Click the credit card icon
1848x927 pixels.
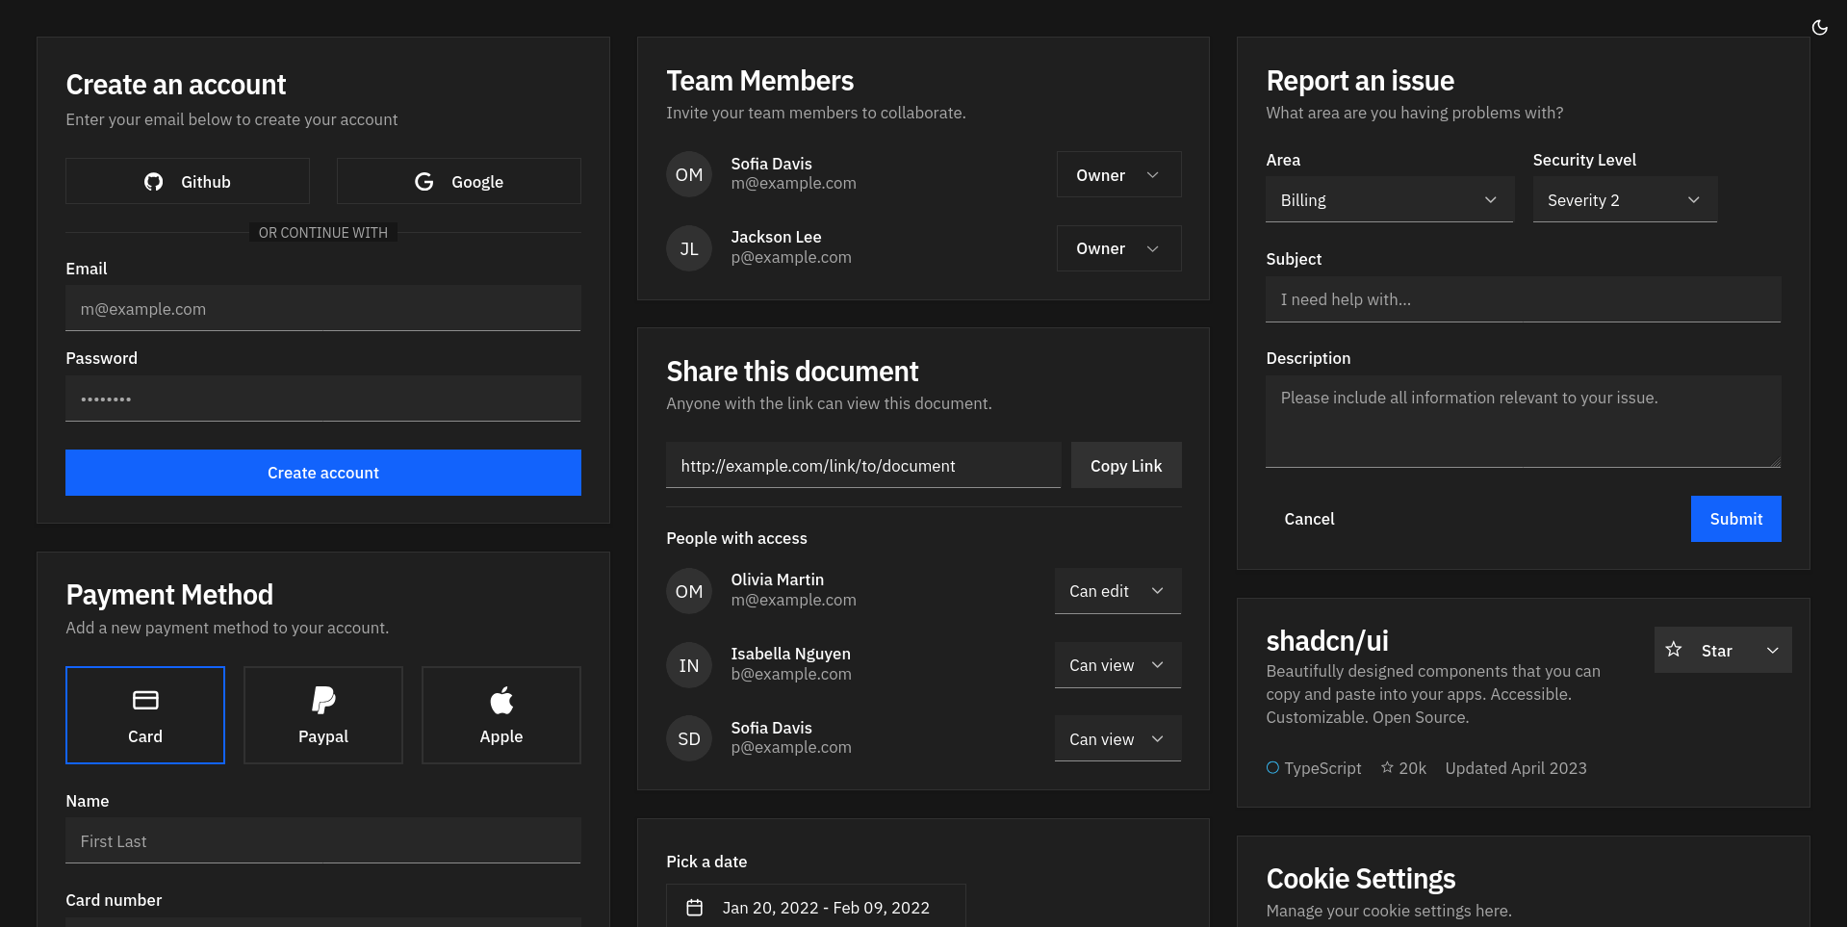(145, 700)
